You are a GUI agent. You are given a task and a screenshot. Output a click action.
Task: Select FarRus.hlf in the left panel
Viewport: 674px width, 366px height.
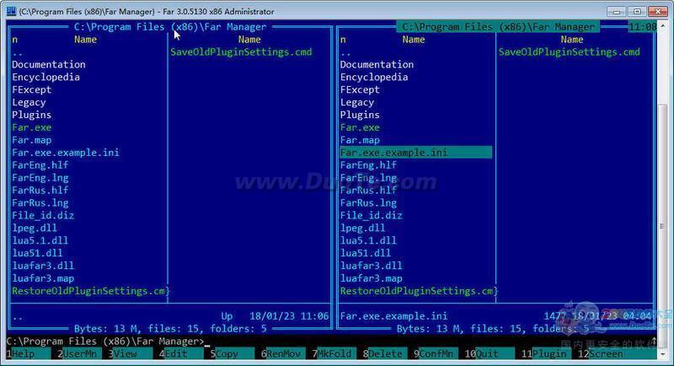pos(40,190)
